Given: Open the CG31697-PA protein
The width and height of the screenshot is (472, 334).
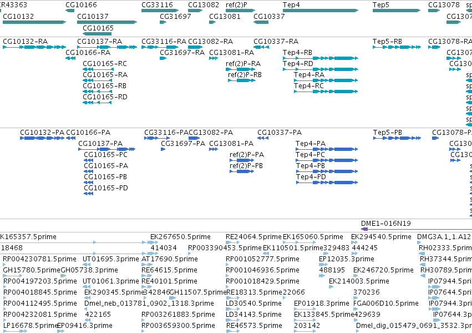Looking at the screenshot, I should [x=163, y=149].
